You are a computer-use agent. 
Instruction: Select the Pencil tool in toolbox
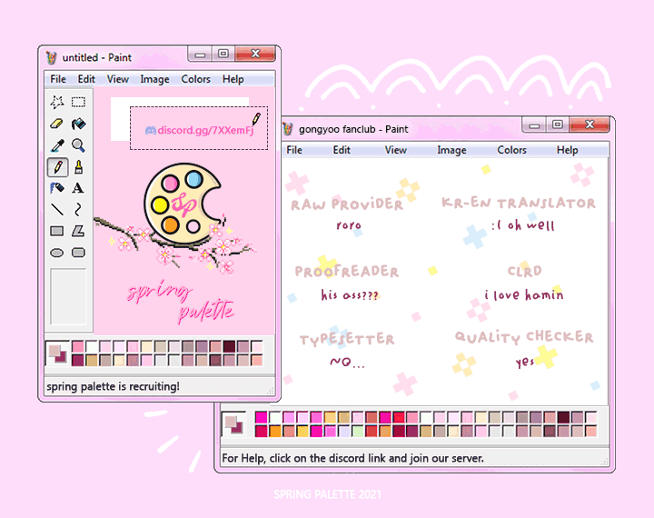click(57, 167)
